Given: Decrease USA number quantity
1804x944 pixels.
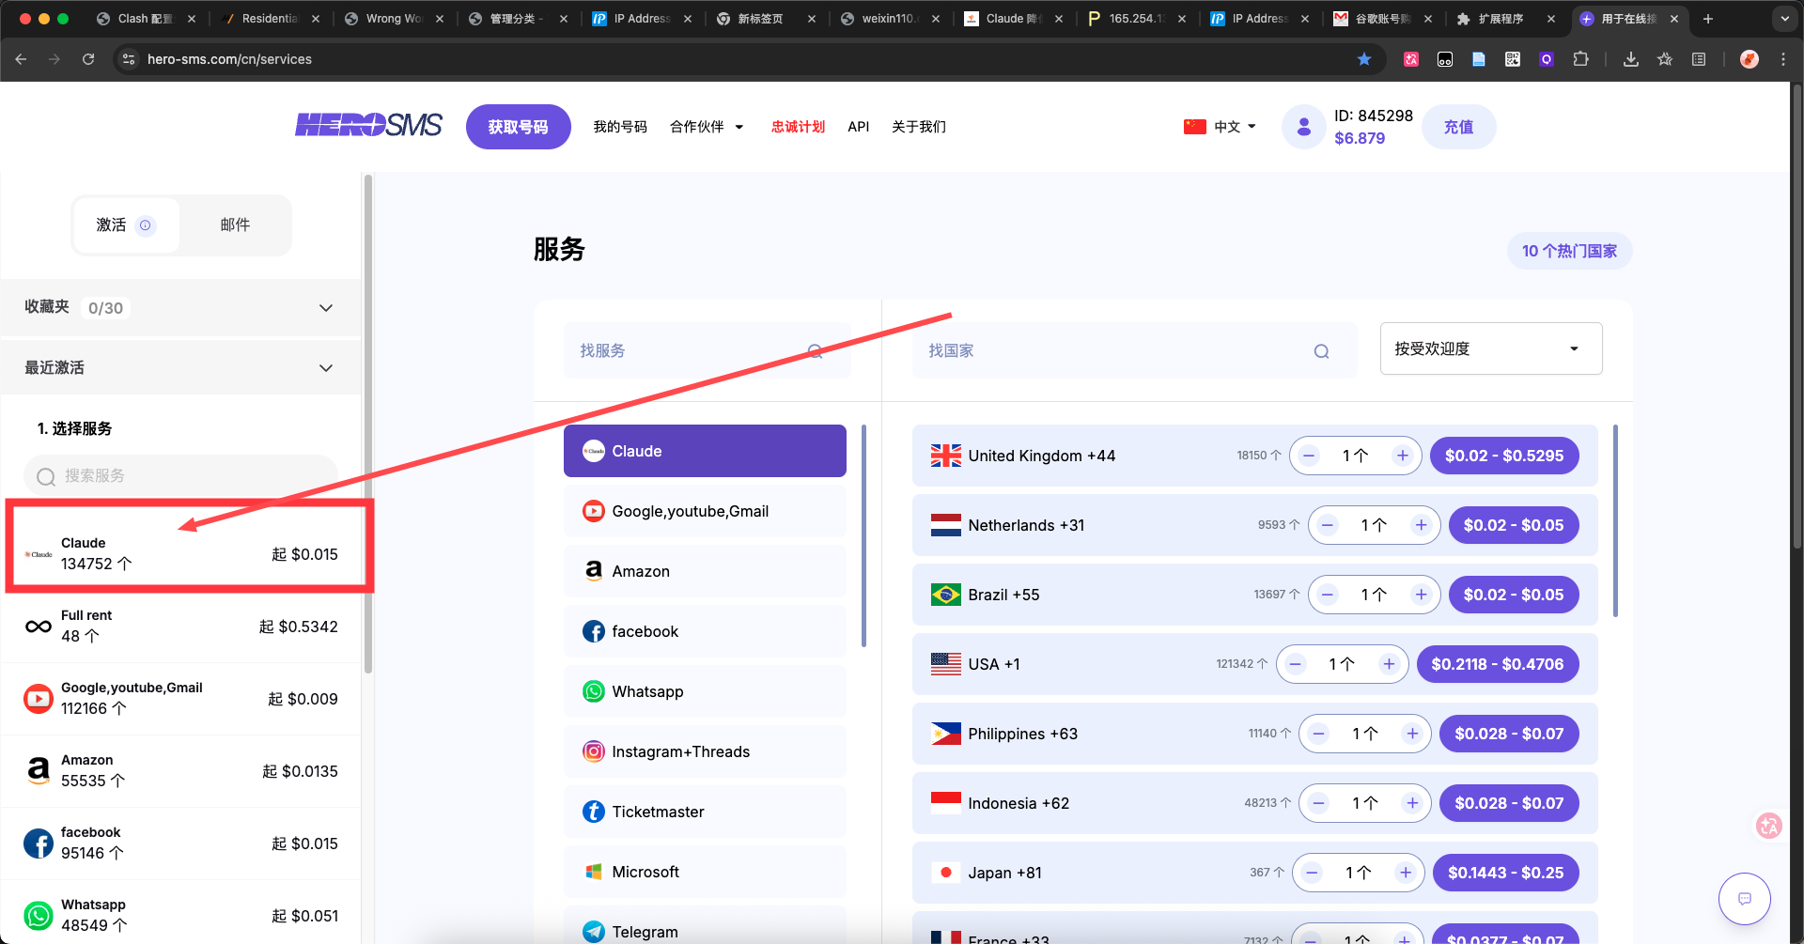Looking at the screenshot, I should [1296, 664].
